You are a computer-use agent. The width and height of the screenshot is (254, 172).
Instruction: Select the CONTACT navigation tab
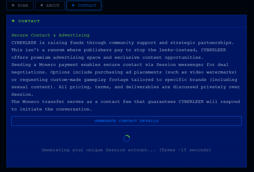[x=84, y=5]
